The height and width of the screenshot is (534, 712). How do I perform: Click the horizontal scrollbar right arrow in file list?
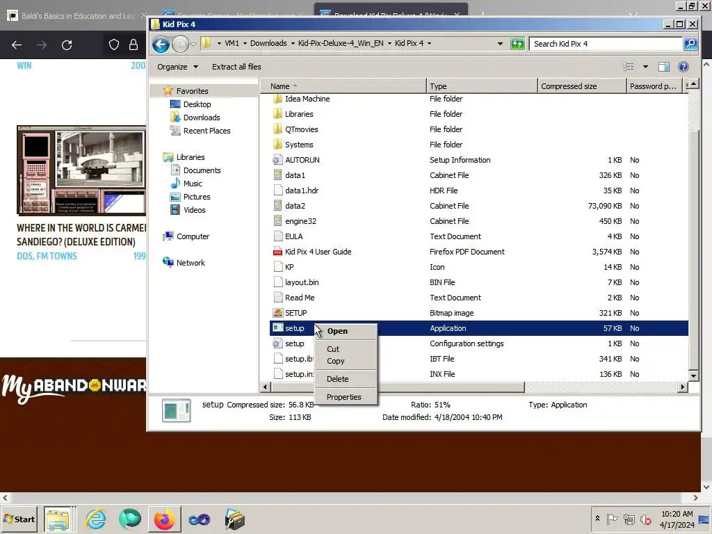683,387
